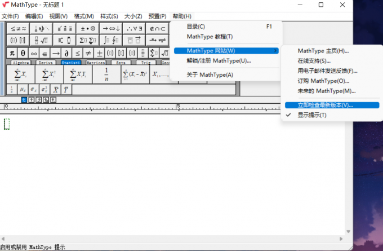
Task: Open the arrow symbols →⇔↓ palette
Action: tap(111, 29)
